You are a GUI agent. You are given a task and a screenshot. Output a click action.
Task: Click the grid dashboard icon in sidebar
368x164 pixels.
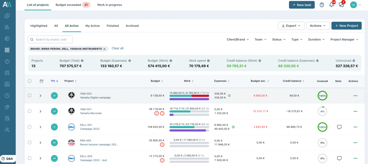(x=7, y=50)
